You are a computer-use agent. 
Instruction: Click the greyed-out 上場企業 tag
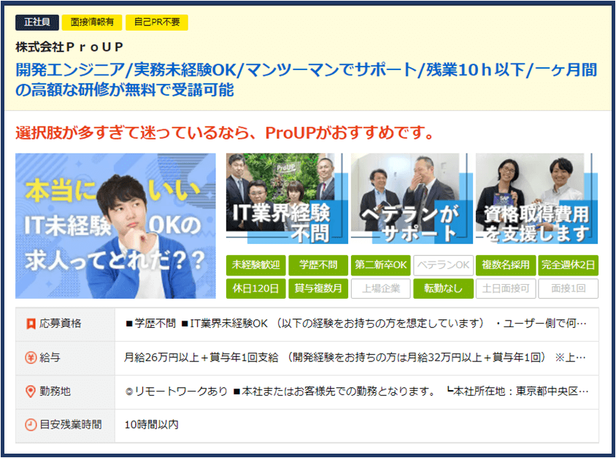[x=380, y=289]
